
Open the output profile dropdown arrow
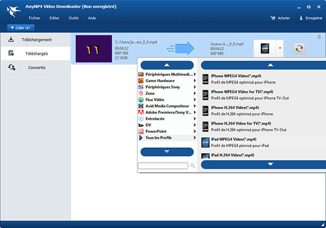[279, 48]
